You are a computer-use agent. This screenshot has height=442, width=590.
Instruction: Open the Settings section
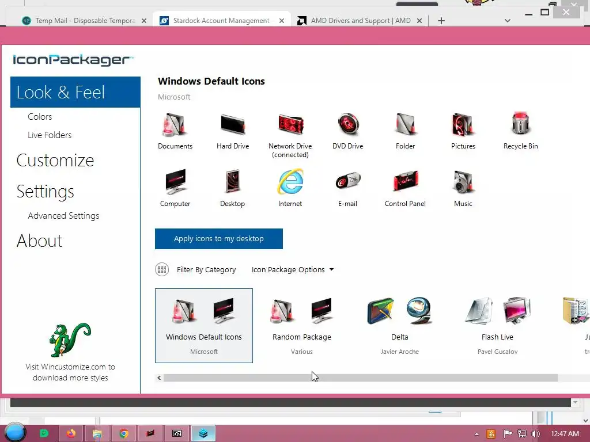point(45,191)
